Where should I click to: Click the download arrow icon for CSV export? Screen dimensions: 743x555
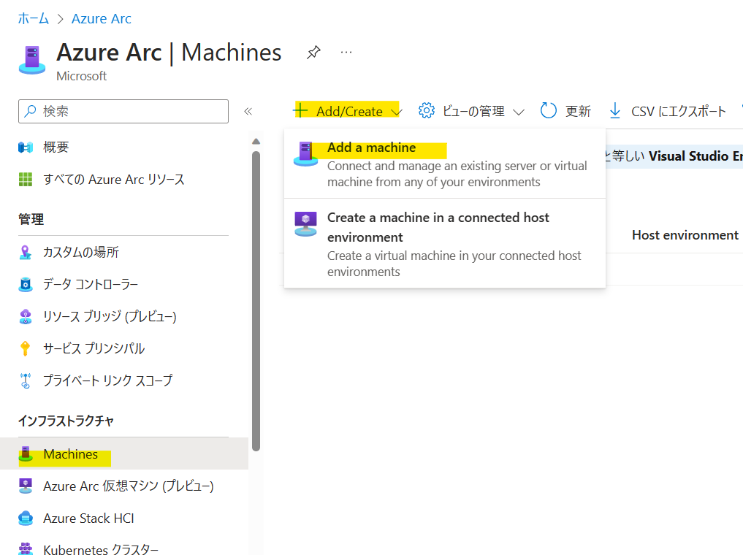615,111
